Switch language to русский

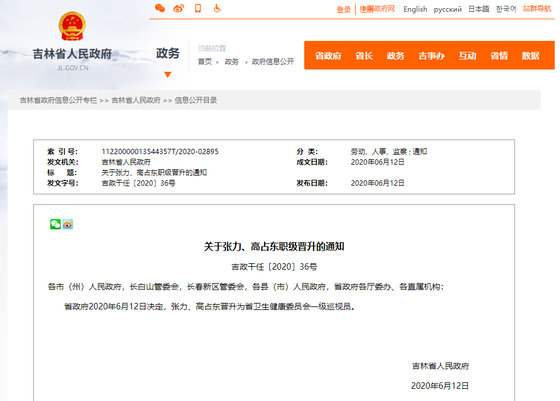(x=447, y=9)
